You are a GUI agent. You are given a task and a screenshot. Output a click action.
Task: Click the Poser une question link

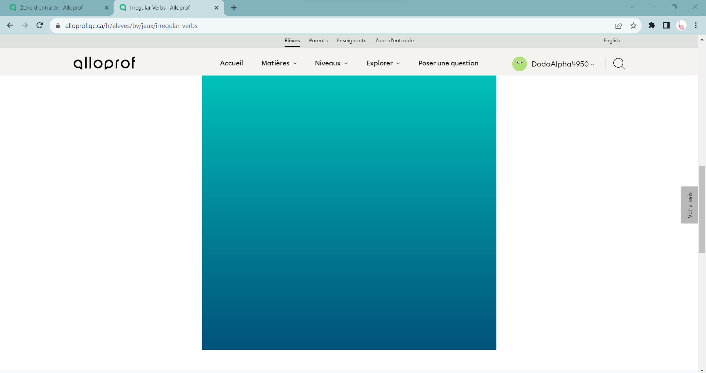pos(448,63)
